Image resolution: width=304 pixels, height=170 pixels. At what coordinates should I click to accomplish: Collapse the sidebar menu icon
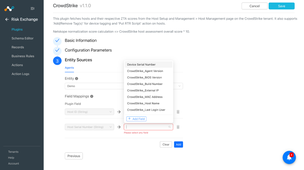pyautogui.click(x=33, y=9)
